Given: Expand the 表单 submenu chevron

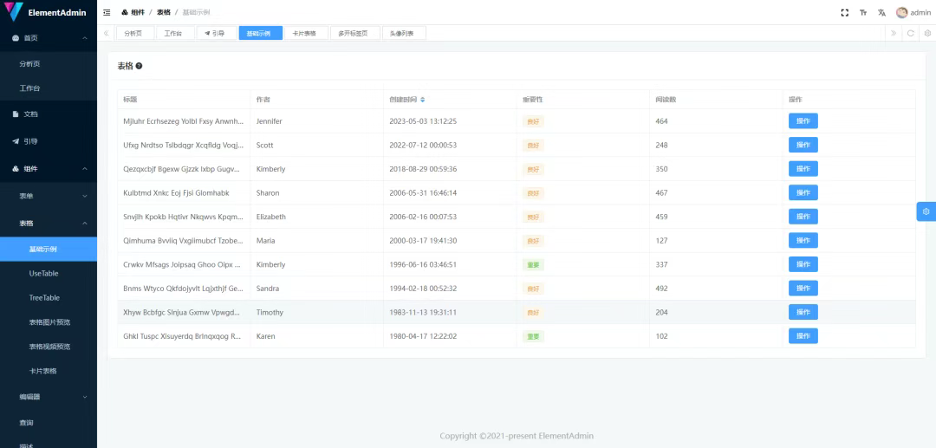Looking at the screenshot, I should coord(85,196).
